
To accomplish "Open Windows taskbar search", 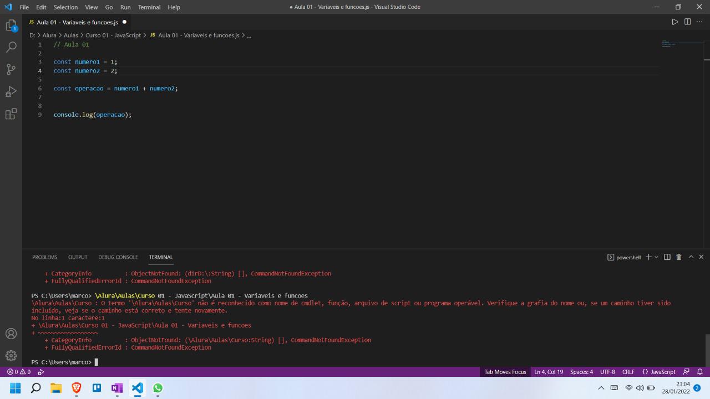I will click(35, 388).
